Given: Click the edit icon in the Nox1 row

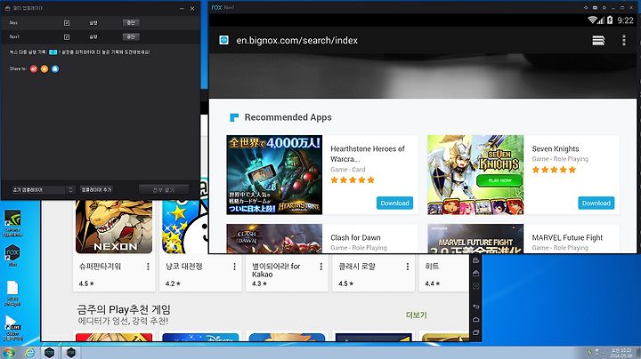Looking at the screenshot, I should click(67, 37).
